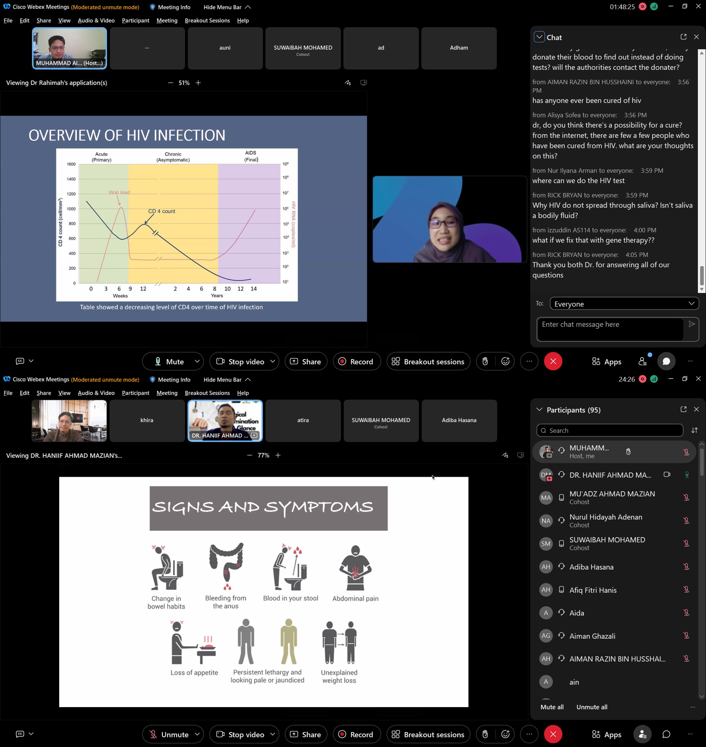Open the Breakout Sessions menu in top menu bar
This screenshot has width=706, height=747.
point(207,20)
